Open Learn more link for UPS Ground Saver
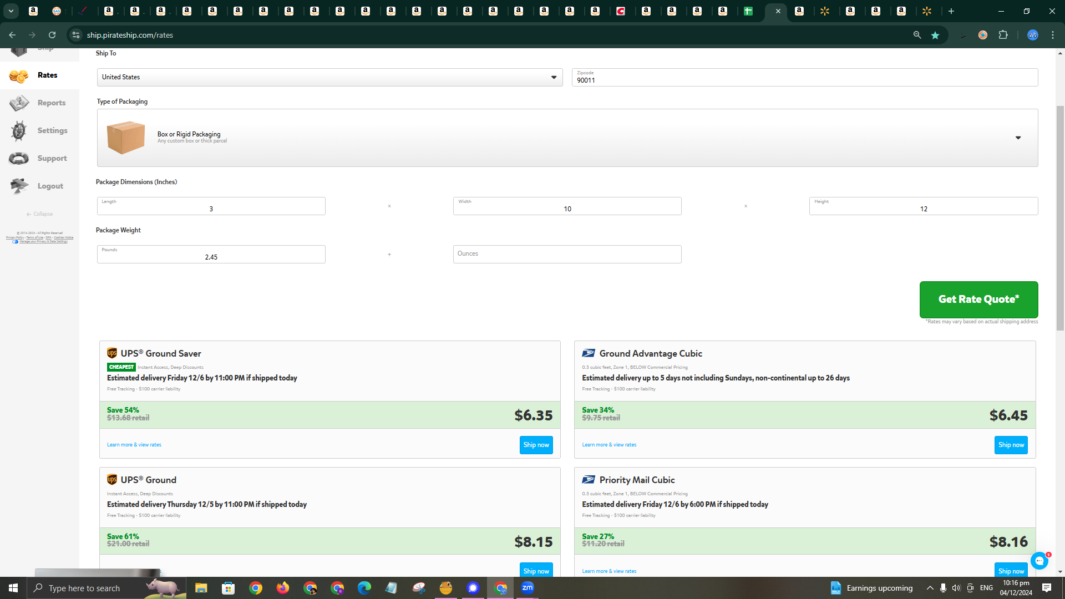Screen dimensions: 1065x599 [x=134, y=445]
